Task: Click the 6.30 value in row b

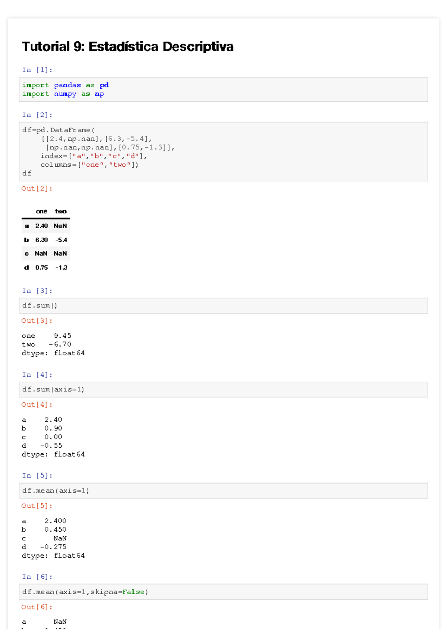Action: tap(41, 240)
